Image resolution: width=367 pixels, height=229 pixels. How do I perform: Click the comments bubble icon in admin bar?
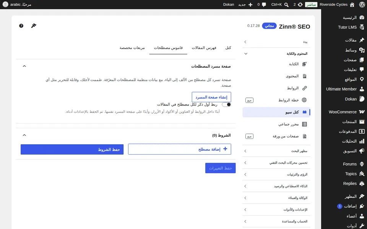point(264,5)
